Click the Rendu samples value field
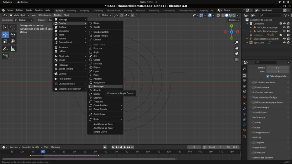292x164 pixels. [x=277, y=68]
